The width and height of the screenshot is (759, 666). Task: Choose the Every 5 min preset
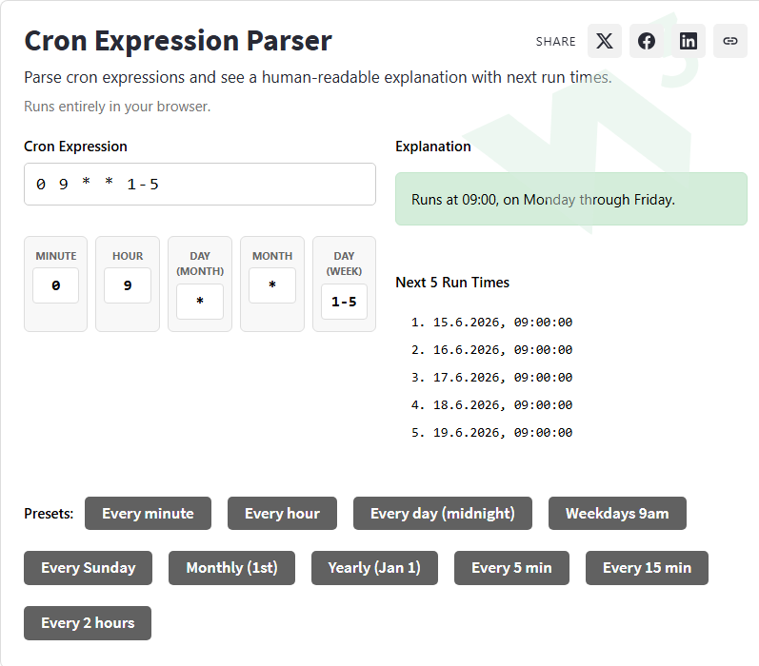tap(511, 568)
